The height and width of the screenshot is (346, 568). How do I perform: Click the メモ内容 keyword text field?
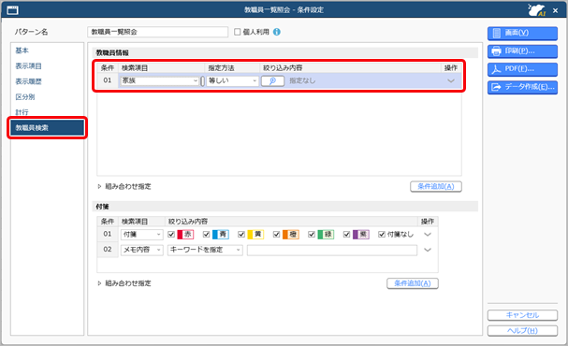click(x=332, y=250)
